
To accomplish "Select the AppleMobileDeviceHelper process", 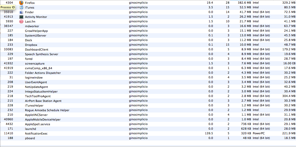I will (x=148, y=120).
